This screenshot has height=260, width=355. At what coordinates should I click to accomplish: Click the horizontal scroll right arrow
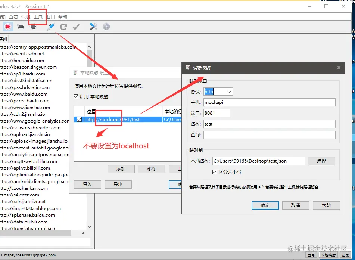[83, 233]
